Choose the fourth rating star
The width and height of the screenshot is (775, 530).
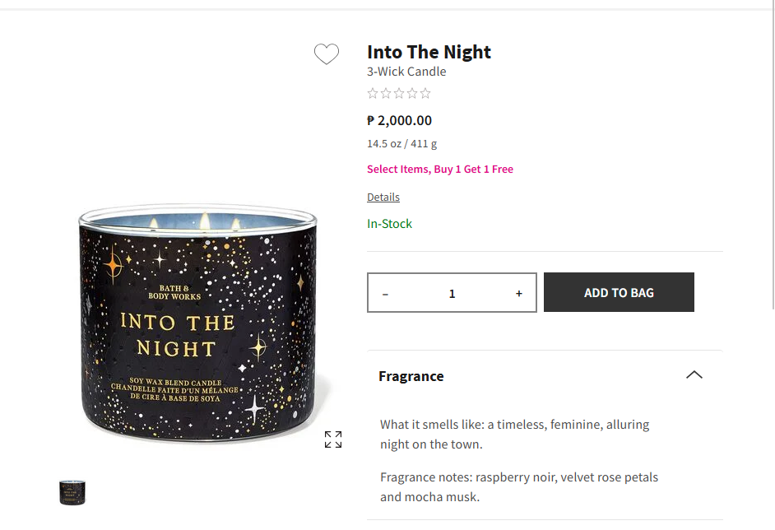[412, 94]
